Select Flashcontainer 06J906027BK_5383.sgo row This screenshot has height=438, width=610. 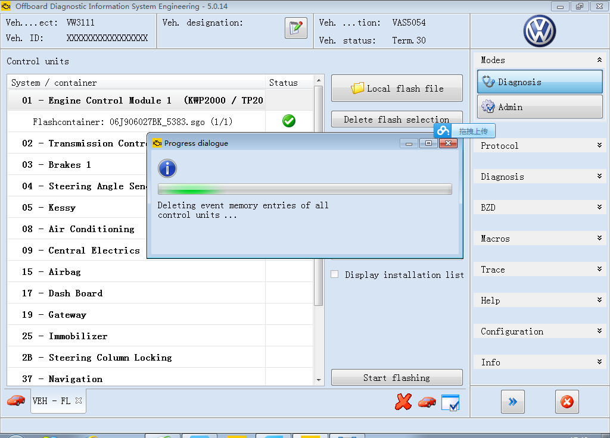coord(160,121)
